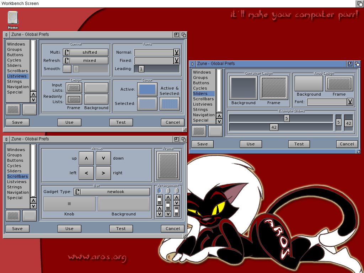
Task: Click the Normal font text field
Action: click(x=154, y=53)
